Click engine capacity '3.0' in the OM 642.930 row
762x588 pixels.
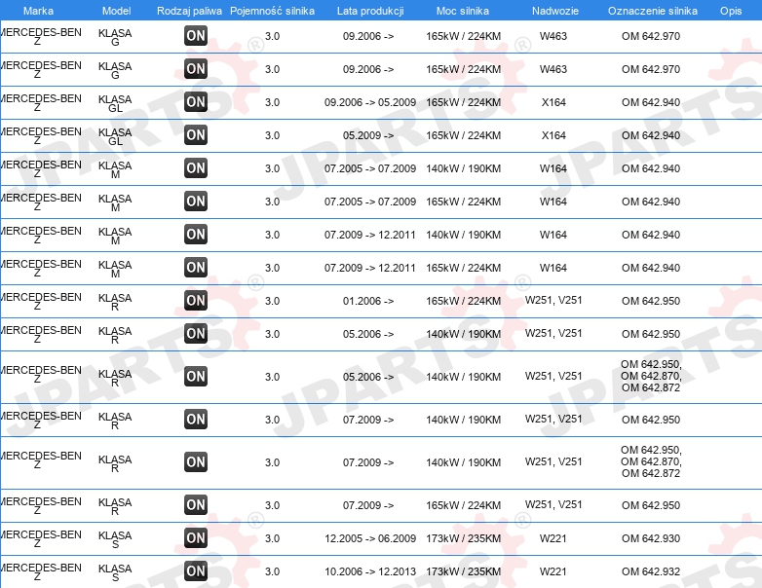coord(272,538)
